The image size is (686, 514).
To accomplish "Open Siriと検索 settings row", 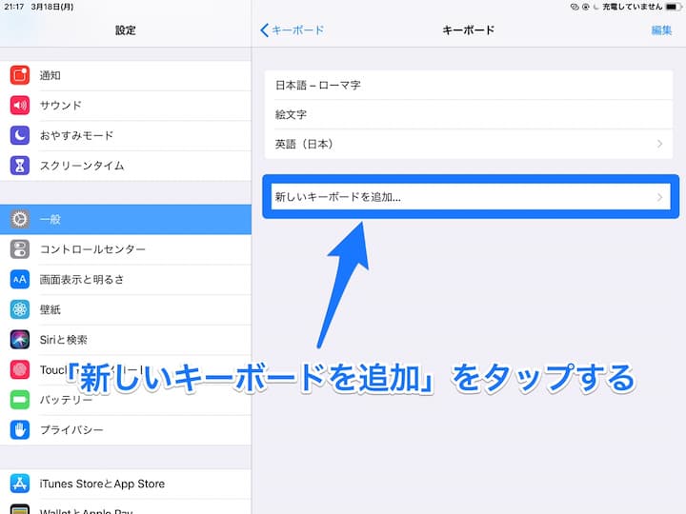I will (126, 340).
